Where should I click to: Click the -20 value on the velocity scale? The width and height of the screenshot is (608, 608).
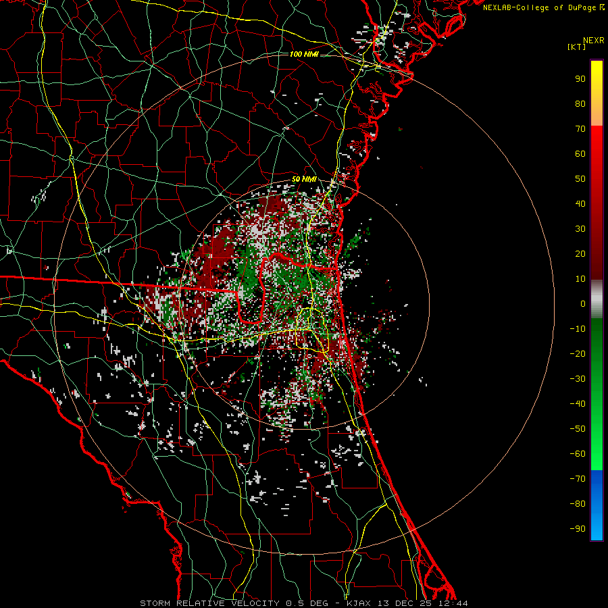[578, 354]
